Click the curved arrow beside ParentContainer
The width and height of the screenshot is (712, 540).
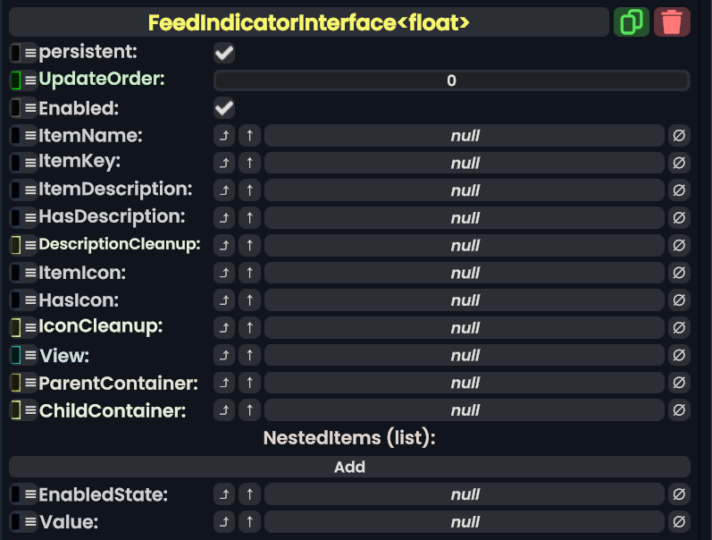click(224, 384)
